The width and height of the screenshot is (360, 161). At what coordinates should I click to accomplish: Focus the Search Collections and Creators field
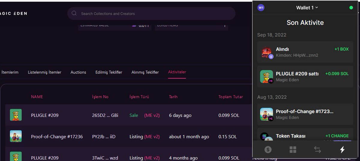[x=151, y=13]
